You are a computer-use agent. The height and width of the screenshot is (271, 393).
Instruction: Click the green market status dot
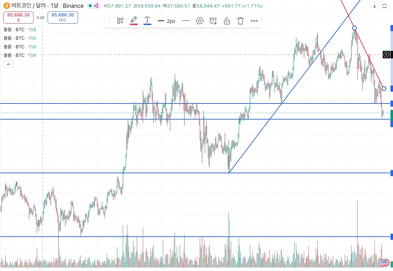(x=90, y=5)
